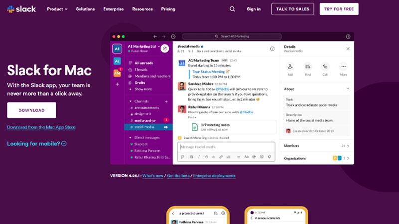Add a channel with the plus icon
The width and height of the screenshot is (399, 224).
166,102
